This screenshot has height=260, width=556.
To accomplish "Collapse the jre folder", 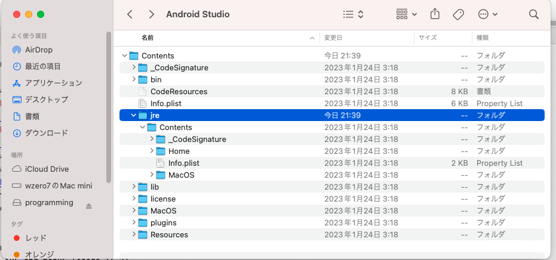I will tap(134, 115).
